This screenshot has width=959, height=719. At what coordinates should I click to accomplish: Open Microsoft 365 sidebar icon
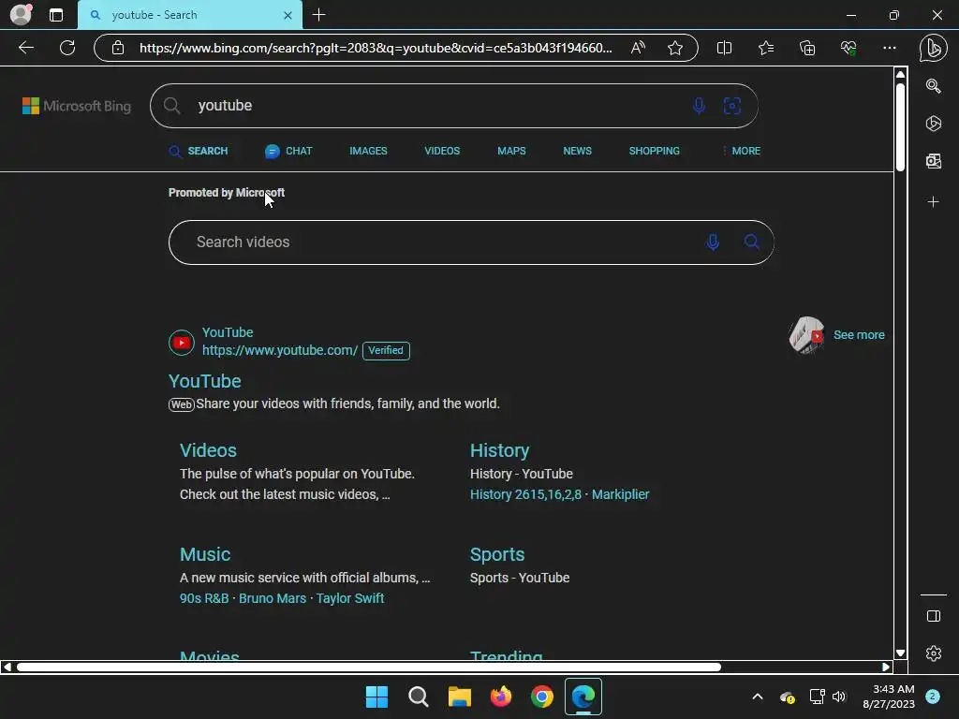tap(934, 124)
